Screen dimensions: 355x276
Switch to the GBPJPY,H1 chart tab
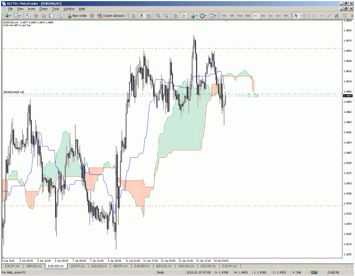120,266
